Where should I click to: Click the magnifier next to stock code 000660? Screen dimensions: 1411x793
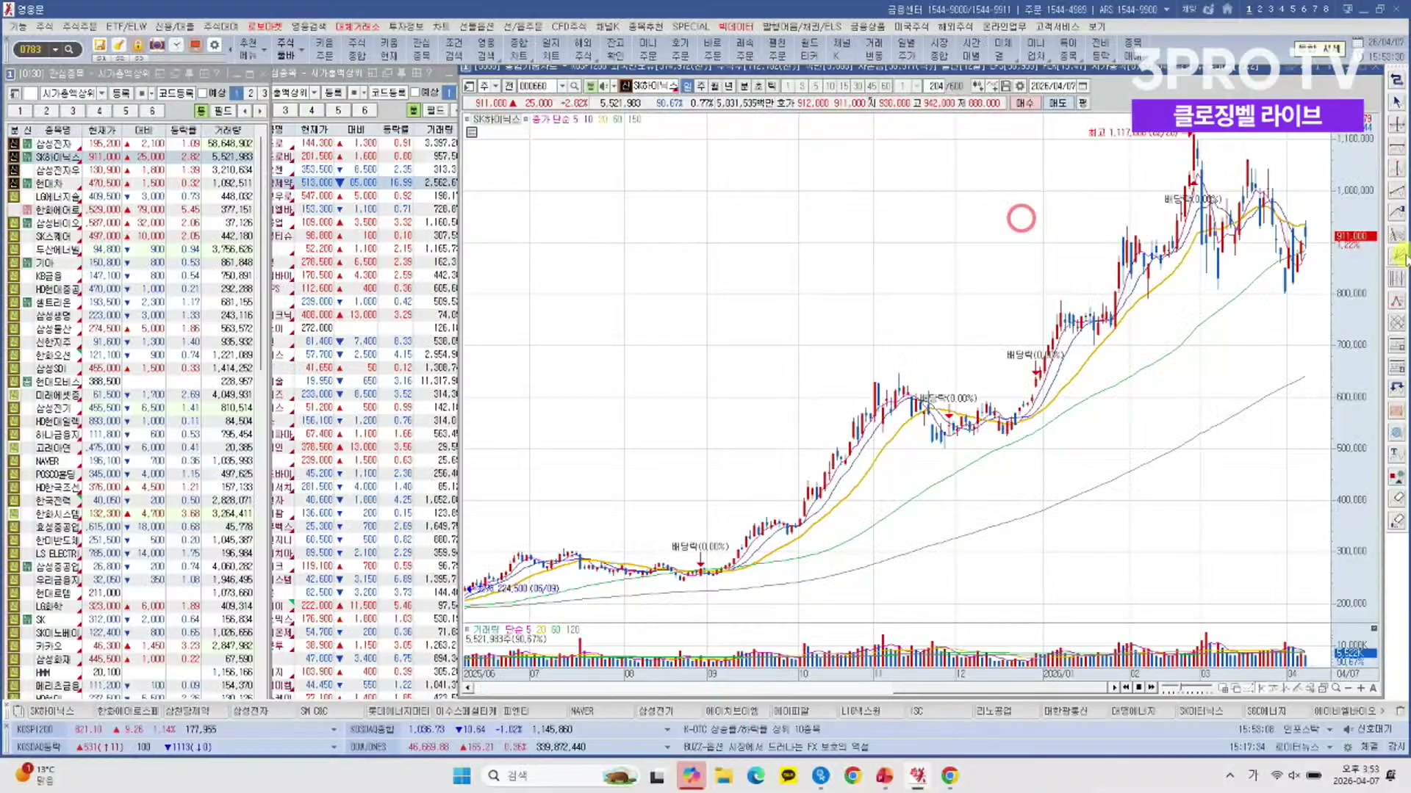click(575, 87)
